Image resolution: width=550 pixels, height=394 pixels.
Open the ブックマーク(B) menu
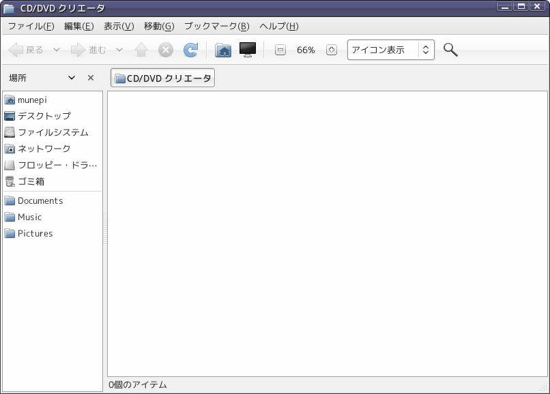[x=217, y=27]
